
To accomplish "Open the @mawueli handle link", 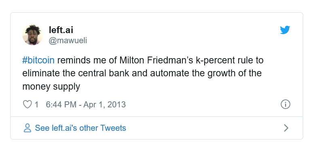I will pos(68,41).
